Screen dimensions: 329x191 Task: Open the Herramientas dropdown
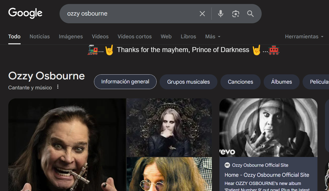[304, 37]
